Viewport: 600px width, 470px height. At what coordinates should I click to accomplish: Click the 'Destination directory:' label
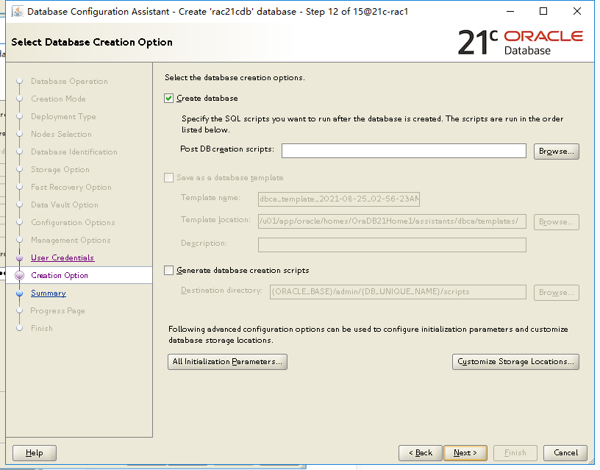[221, 290]
